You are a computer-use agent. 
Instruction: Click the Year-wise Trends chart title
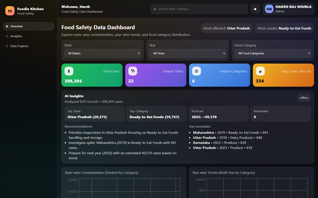[224, 173]
